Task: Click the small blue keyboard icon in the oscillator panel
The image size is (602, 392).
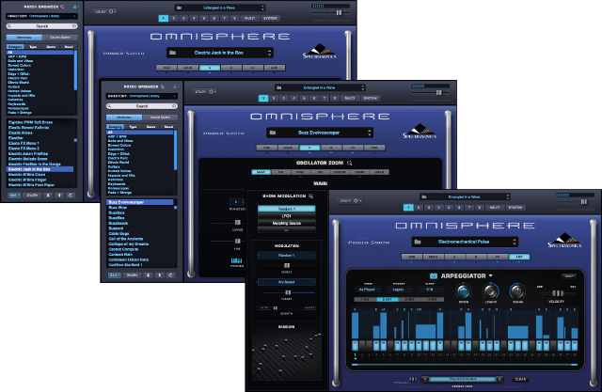Action: [236, 260]
